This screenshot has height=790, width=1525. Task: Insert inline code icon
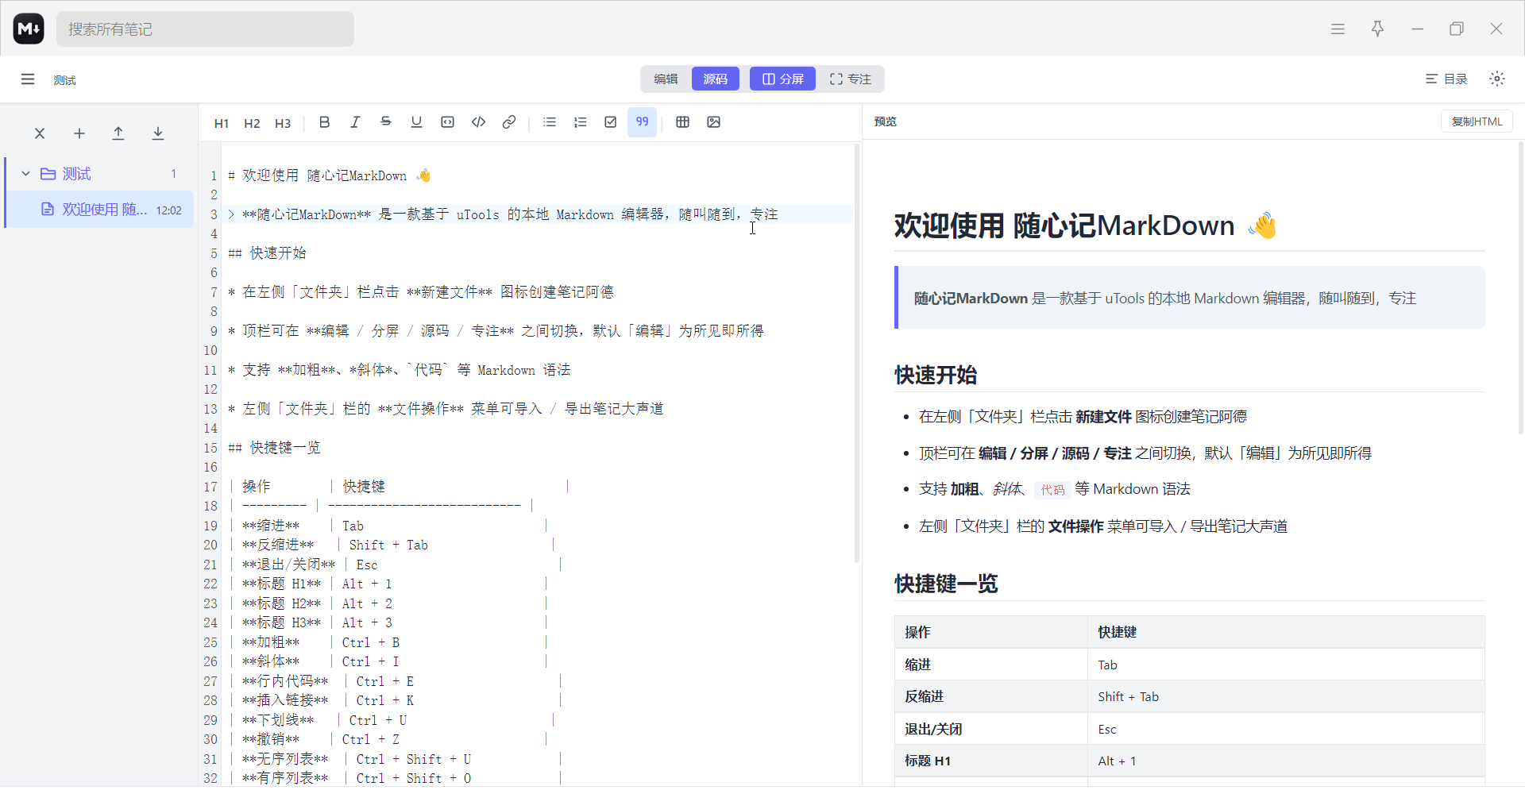478,122
